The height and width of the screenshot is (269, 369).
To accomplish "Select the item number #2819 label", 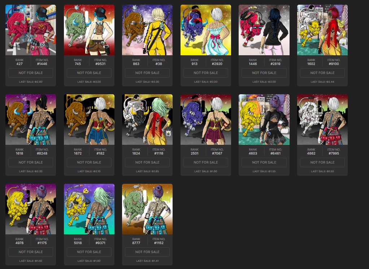I will (x=275, y=64).
